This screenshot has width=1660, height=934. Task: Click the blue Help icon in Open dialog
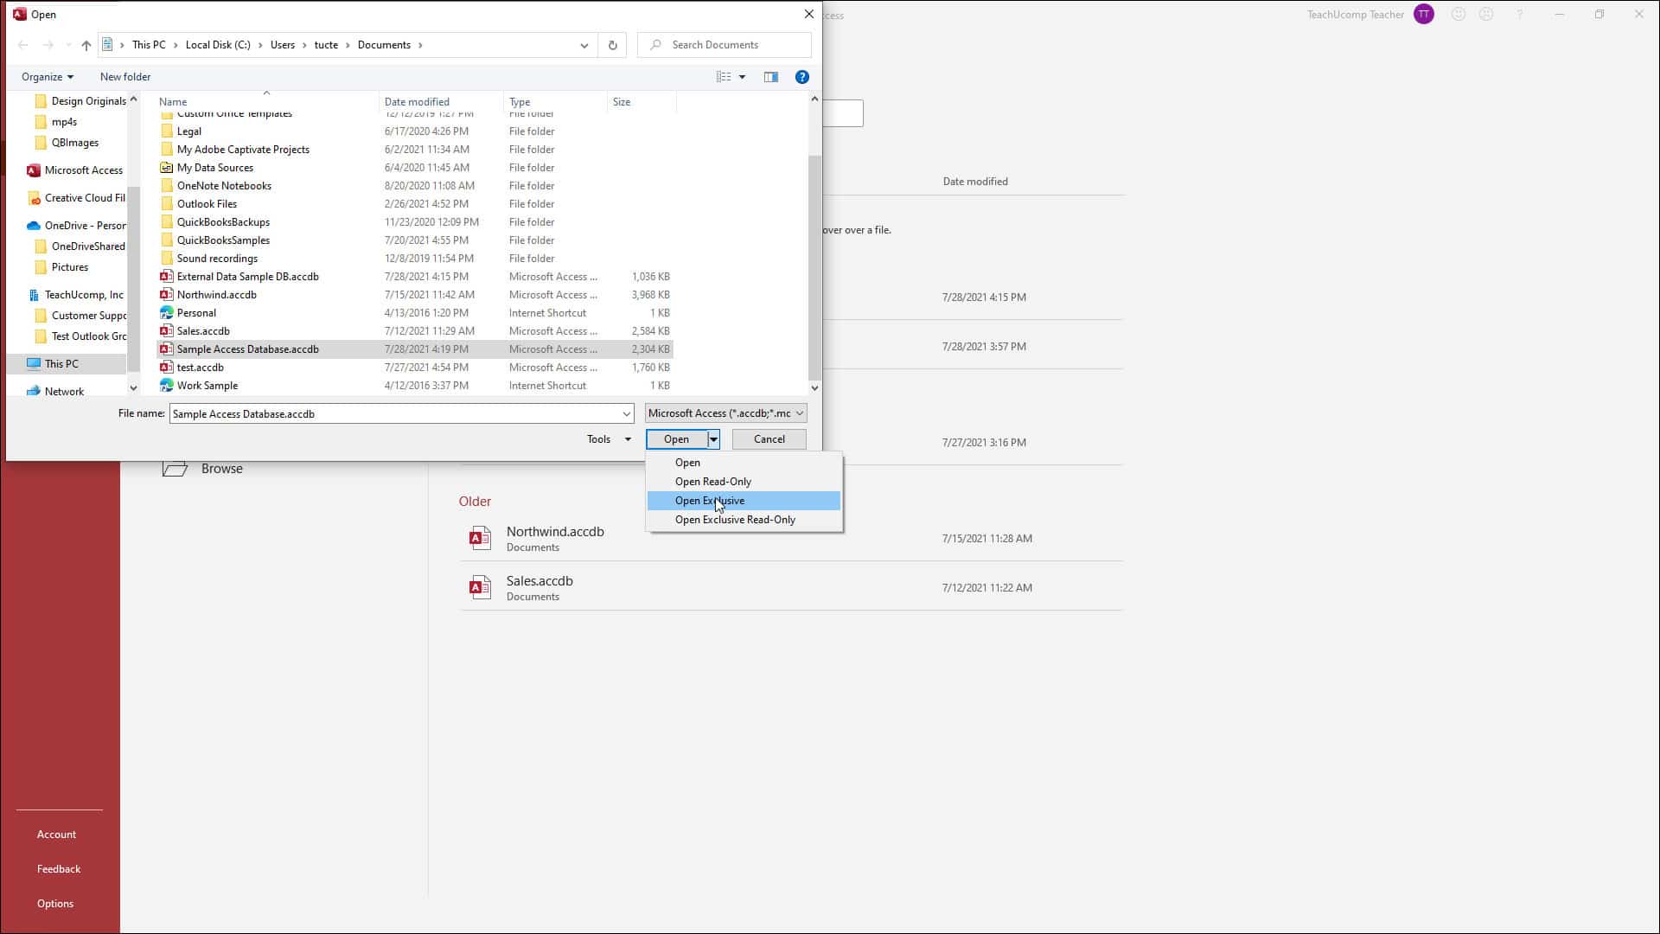(802, 77)
